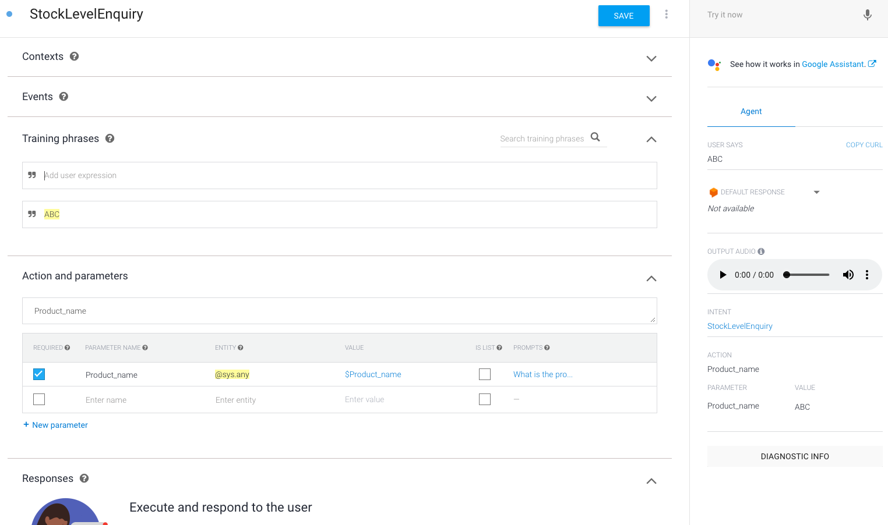Open the DEFAULT RESPONSE dropdown
Viewport: 888px width, 525px height.
pos(816,192)
